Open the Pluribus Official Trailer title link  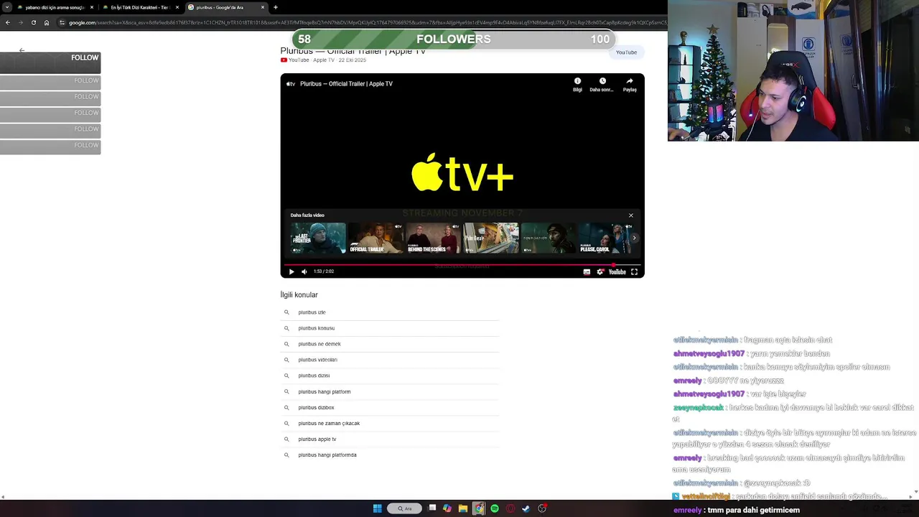coord(353,51)
